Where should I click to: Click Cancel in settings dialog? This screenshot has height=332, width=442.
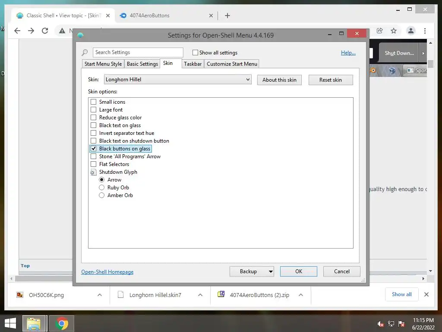click(x=342, y=271)
